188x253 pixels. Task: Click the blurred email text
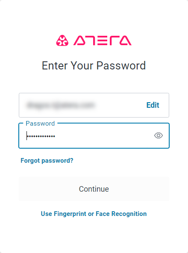pyautogui.click(x=61, y=105)
